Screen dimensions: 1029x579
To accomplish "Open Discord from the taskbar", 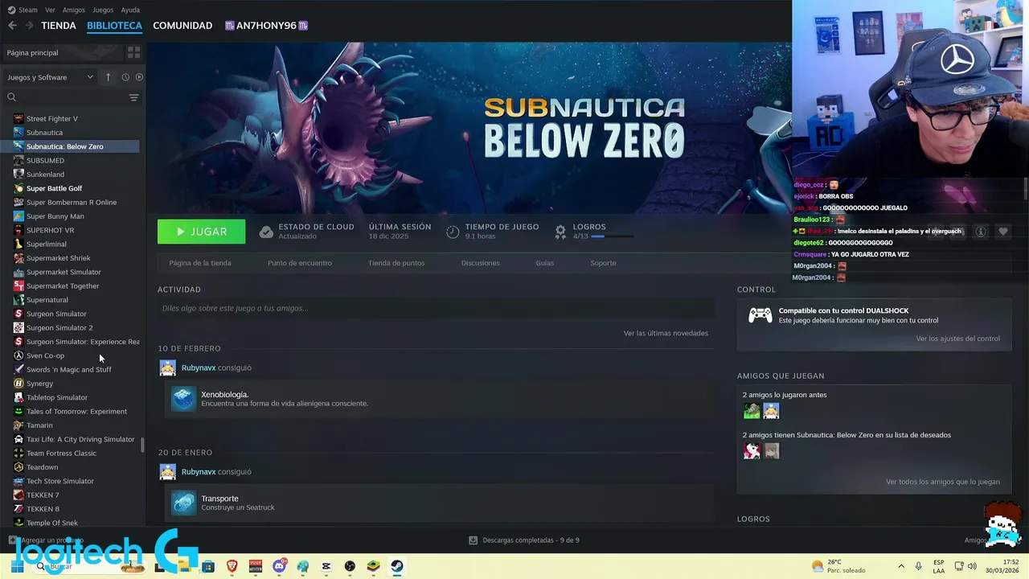I will [280, 566].
